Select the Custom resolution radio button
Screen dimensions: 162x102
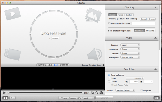109,81
